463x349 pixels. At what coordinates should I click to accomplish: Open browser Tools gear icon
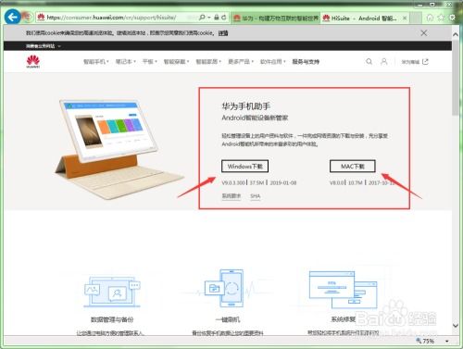click(452, 18)
